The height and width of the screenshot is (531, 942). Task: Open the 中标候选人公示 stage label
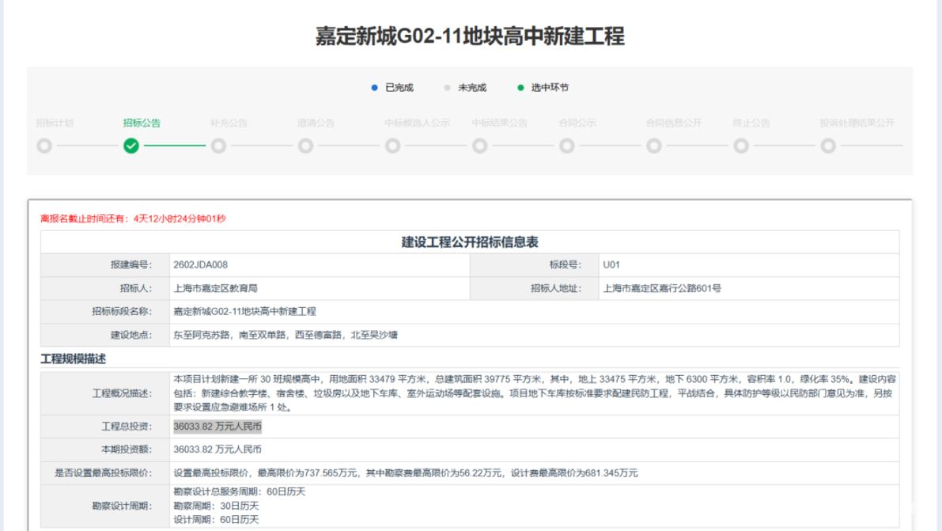coord(418,123)
